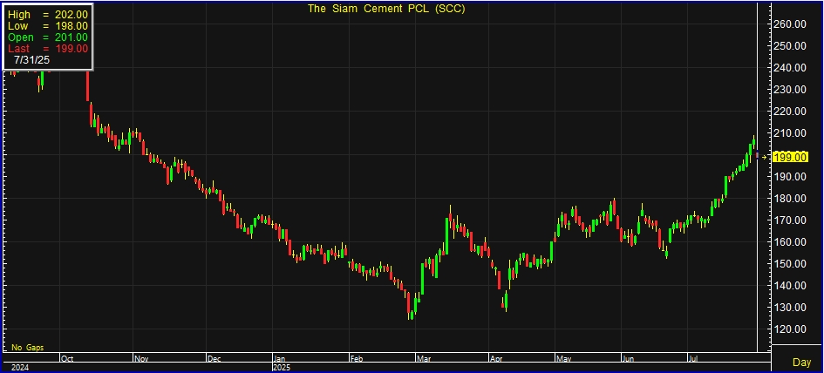824x373 pixels.
Task: Click the Last = 199.00 readout
Action: click(48, 48)
